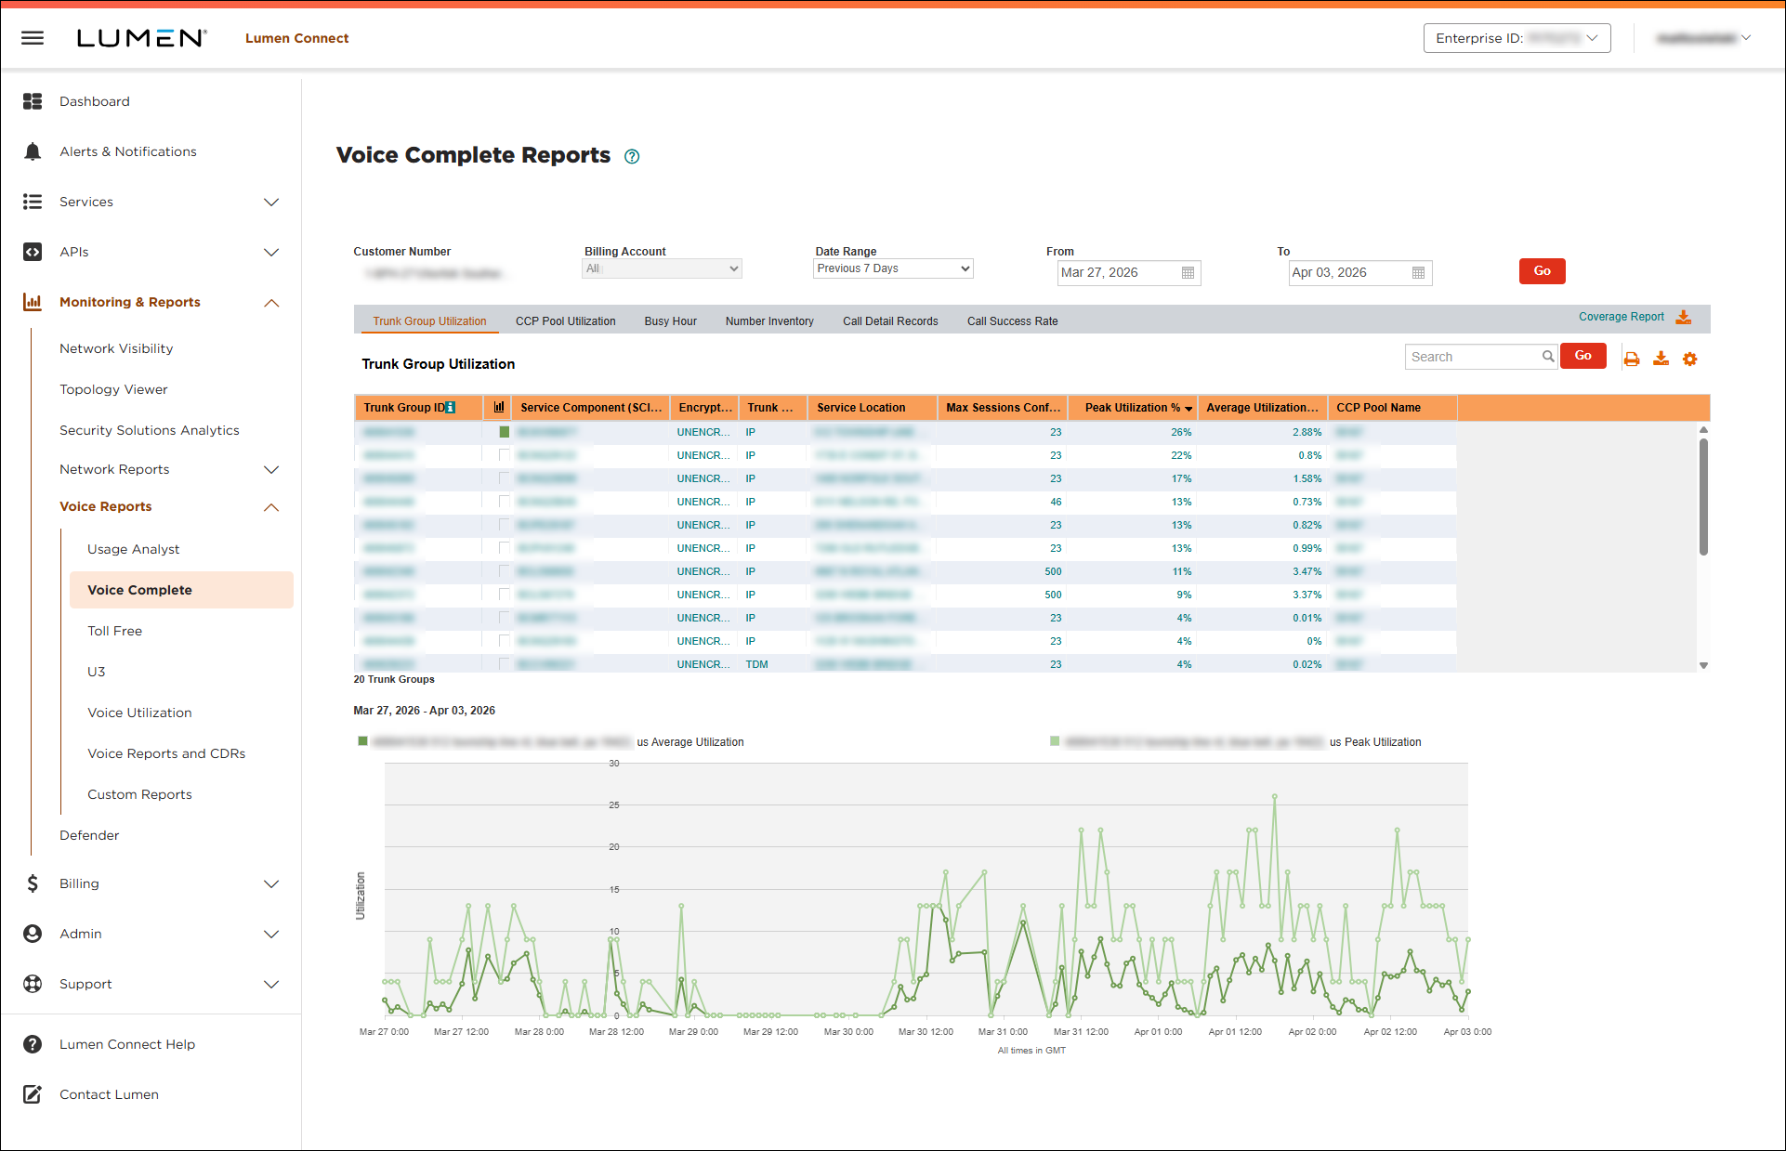1786x1151 pixels.
Task: Click the search magnifier icon in table
Action: (1548, 356)
